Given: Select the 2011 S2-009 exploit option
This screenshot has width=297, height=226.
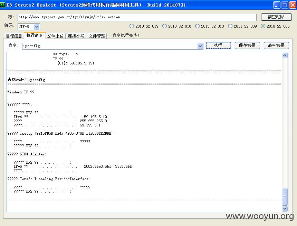Looking at the screenshot, I should coord(242,26).
